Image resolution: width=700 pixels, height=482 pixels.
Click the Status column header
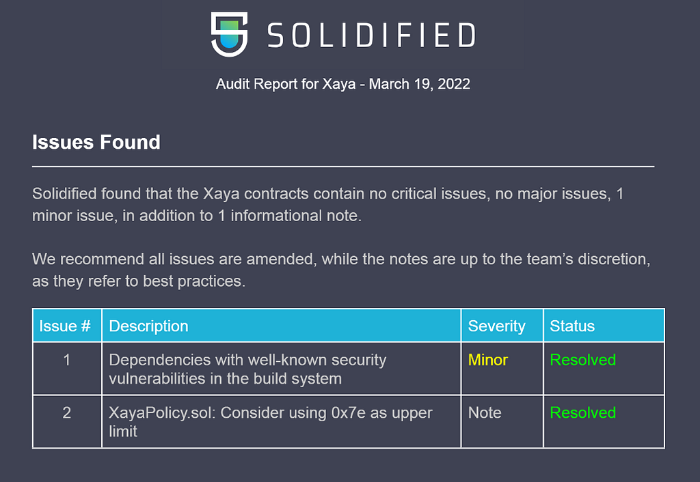pyautogui.click(x=604, y=326)
